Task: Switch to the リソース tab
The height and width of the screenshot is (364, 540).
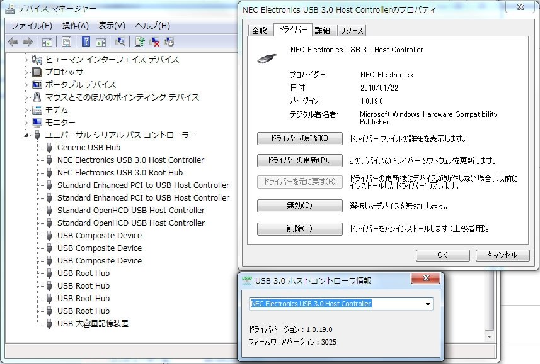Action: coord(352,31)
